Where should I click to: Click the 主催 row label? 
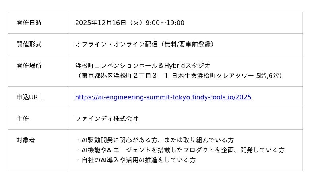click(23, 119)
